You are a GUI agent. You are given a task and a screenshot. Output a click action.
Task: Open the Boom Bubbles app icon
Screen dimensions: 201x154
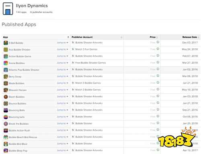6,97
